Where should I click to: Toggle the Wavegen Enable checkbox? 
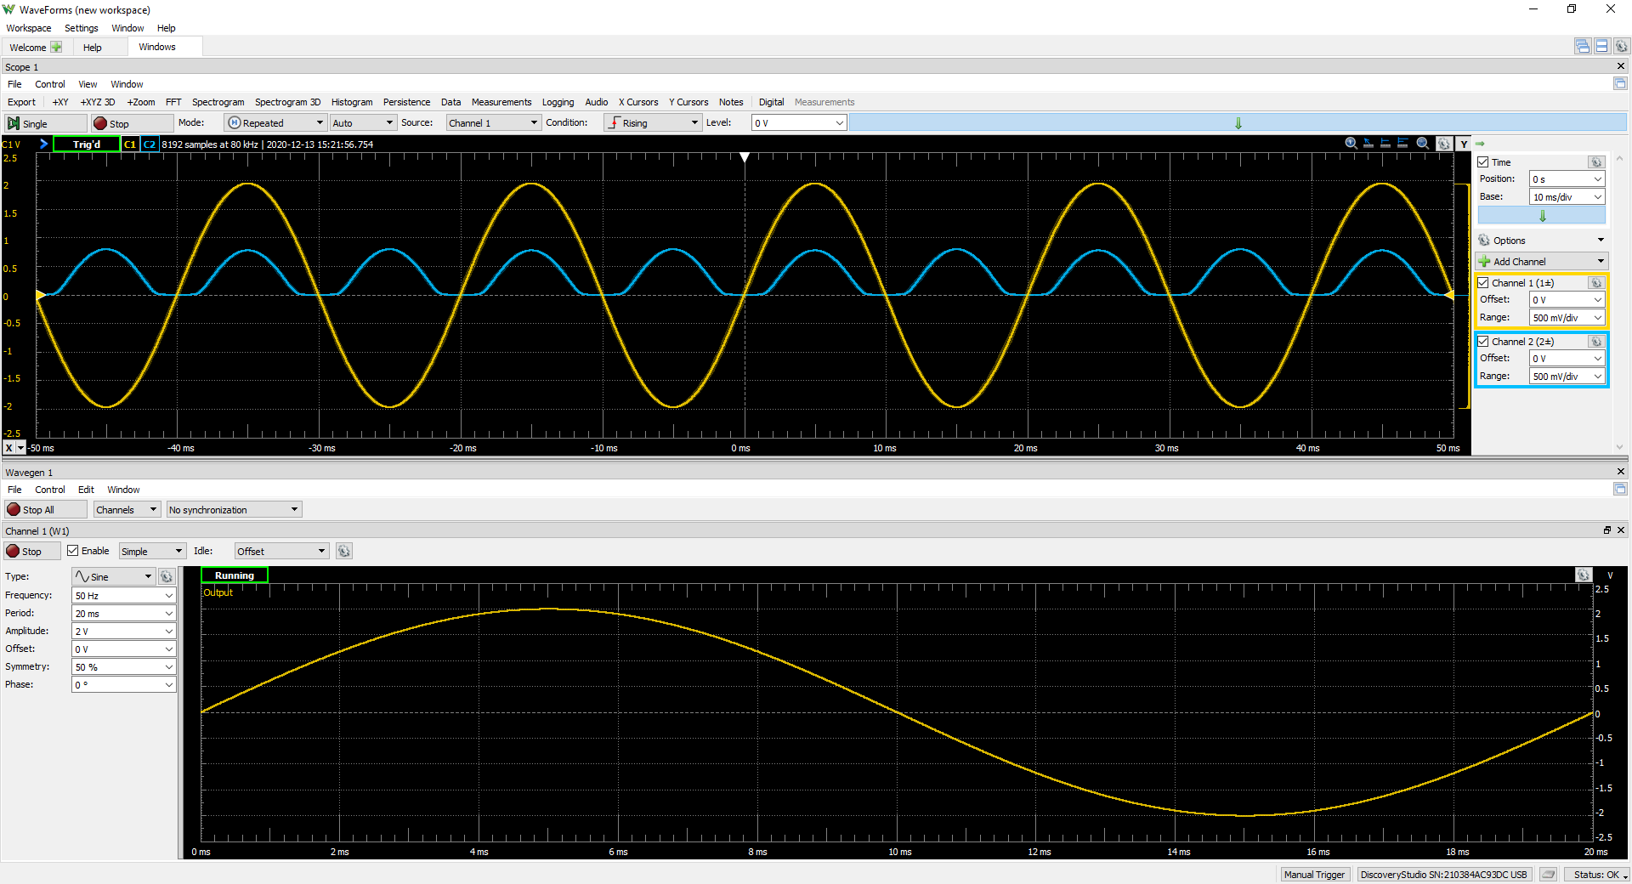click(73, 551)
